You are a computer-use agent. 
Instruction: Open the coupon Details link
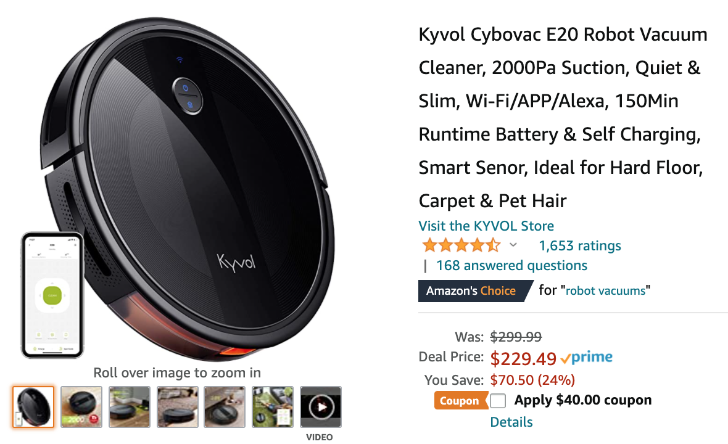(511, 422)
